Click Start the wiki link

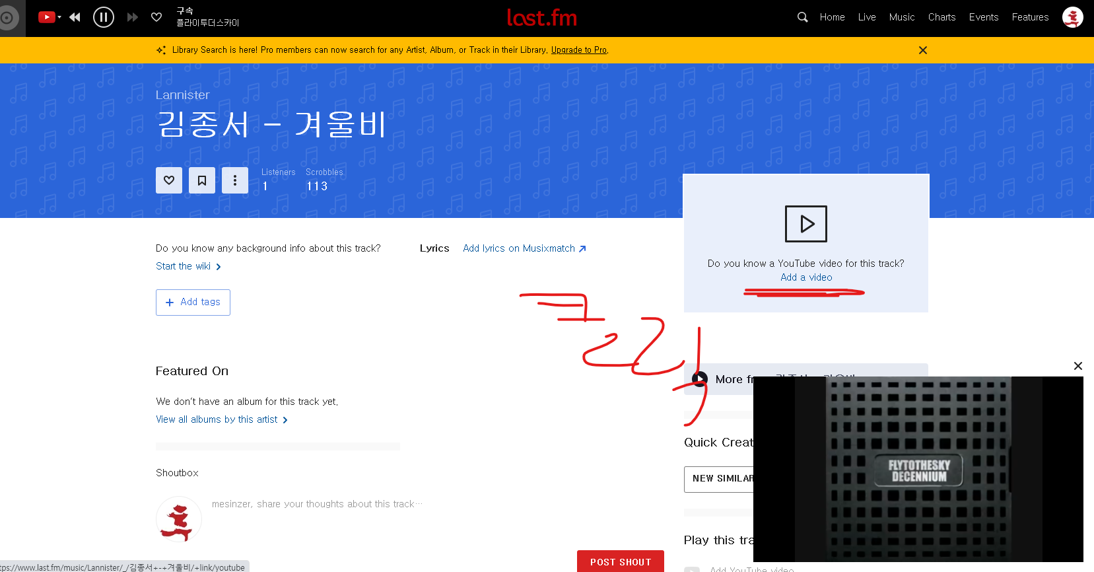point(188,266)
